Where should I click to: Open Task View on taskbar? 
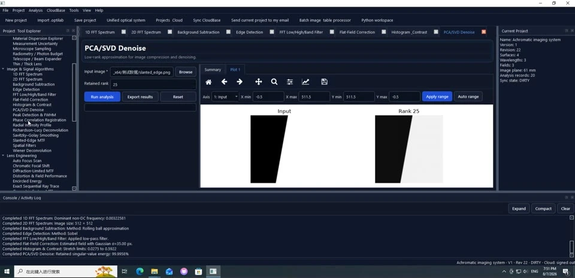pos(125,271)
